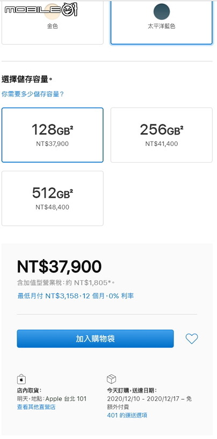Choose the 太平洋藍色 color option
This screenshot has width=217, height=439.
tap(162, 23)
